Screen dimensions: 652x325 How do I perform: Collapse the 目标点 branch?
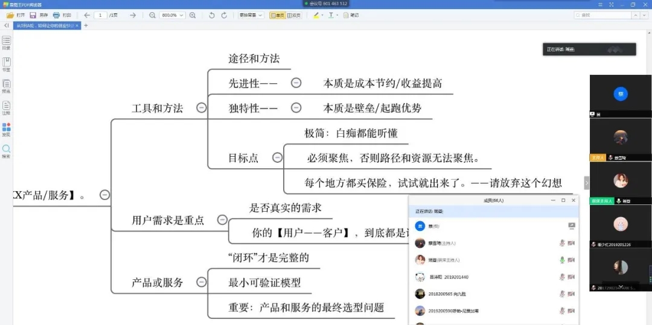277,157
